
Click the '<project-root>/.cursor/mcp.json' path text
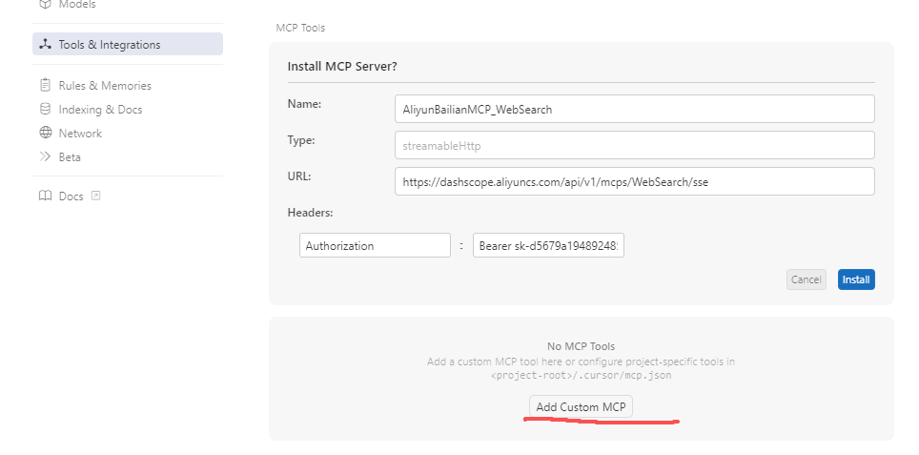tap(581, 375)
